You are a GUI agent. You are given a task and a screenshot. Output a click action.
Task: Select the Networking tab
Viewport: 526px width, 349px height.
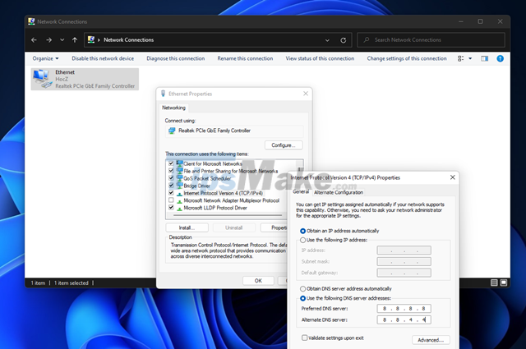173,108
